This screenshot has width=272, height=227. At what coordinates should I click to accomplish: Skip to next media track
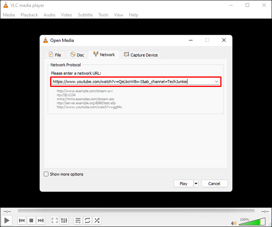click(x=41, y=220)
